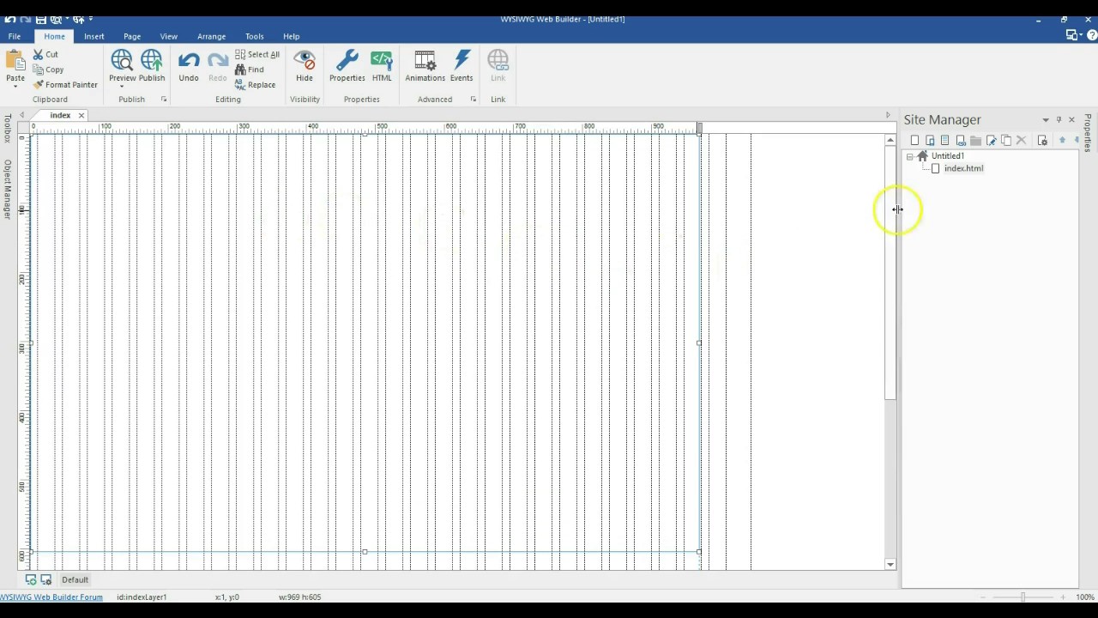The image size is (1098, 618).
Task: Switch to the Insert ribbon tab
Action: pos(94,36)
